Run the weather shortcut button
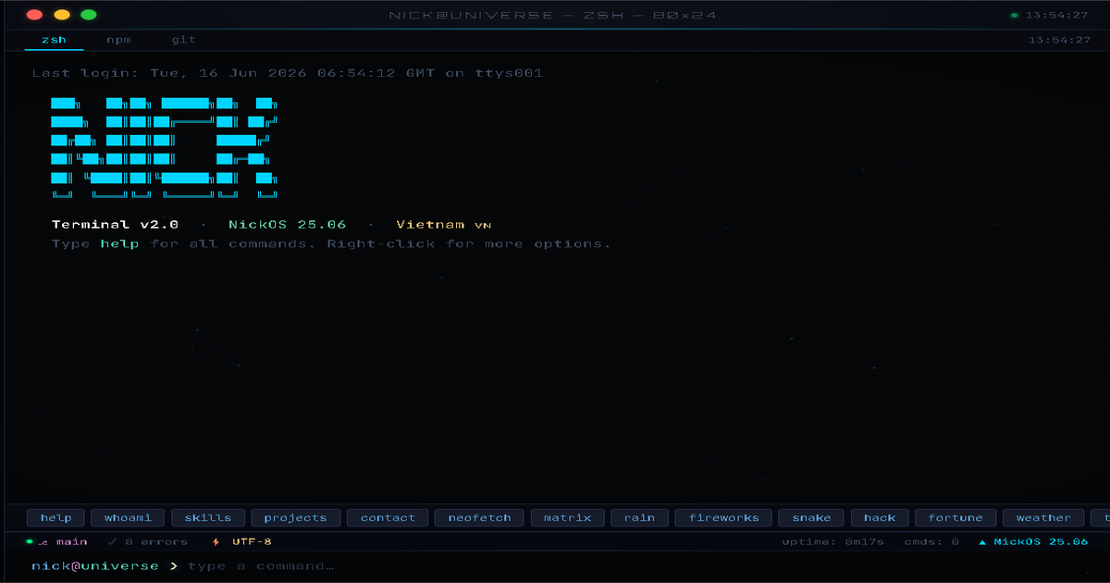1110x583 pixels. pos(1043,518)
